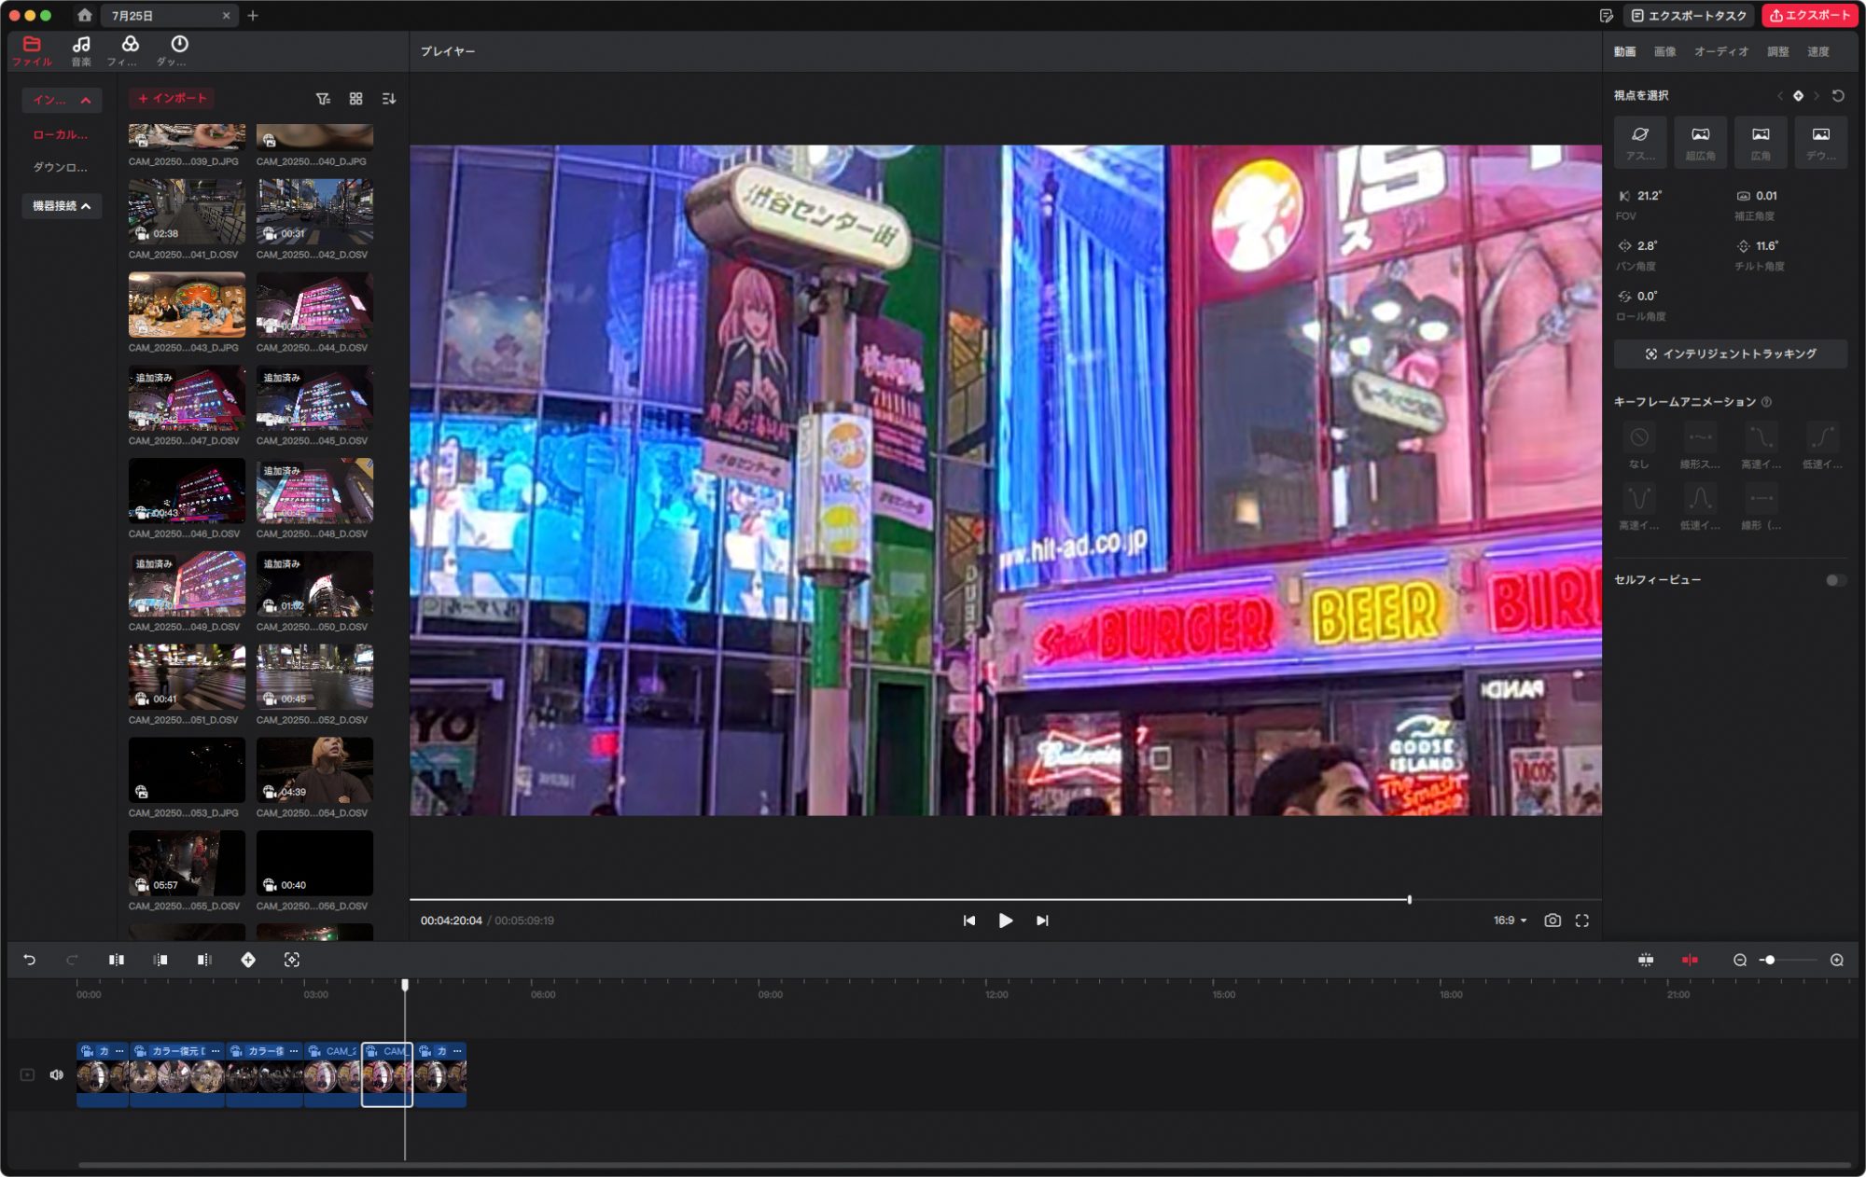Screen dimensions: 1866x1177
Task: Open options menu of first timeline clip
Action: [119, 1051]
